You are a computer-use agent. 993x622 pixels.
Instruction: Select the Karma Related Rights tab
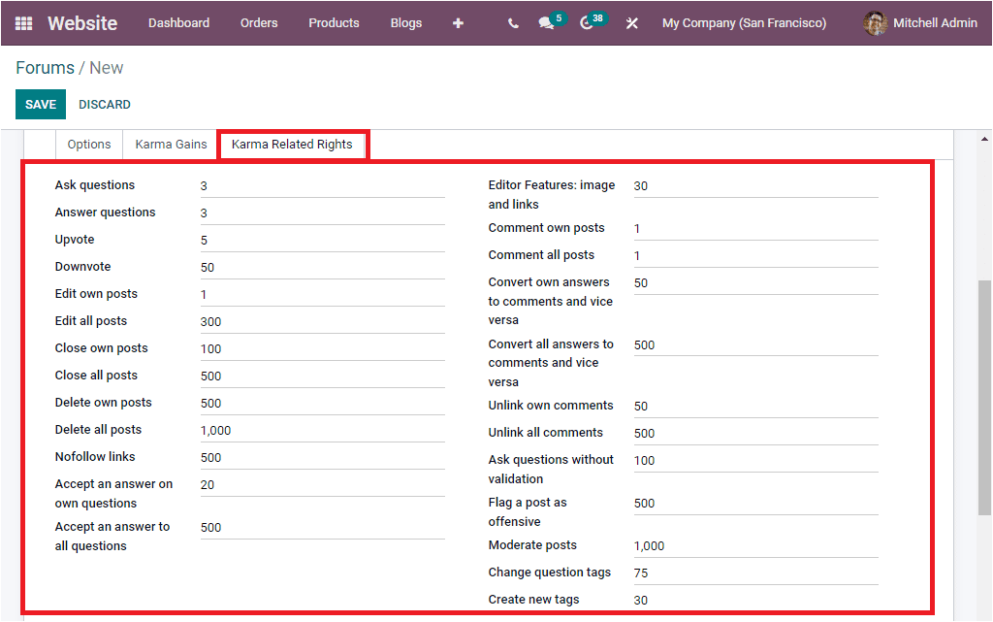pos(293,144)
